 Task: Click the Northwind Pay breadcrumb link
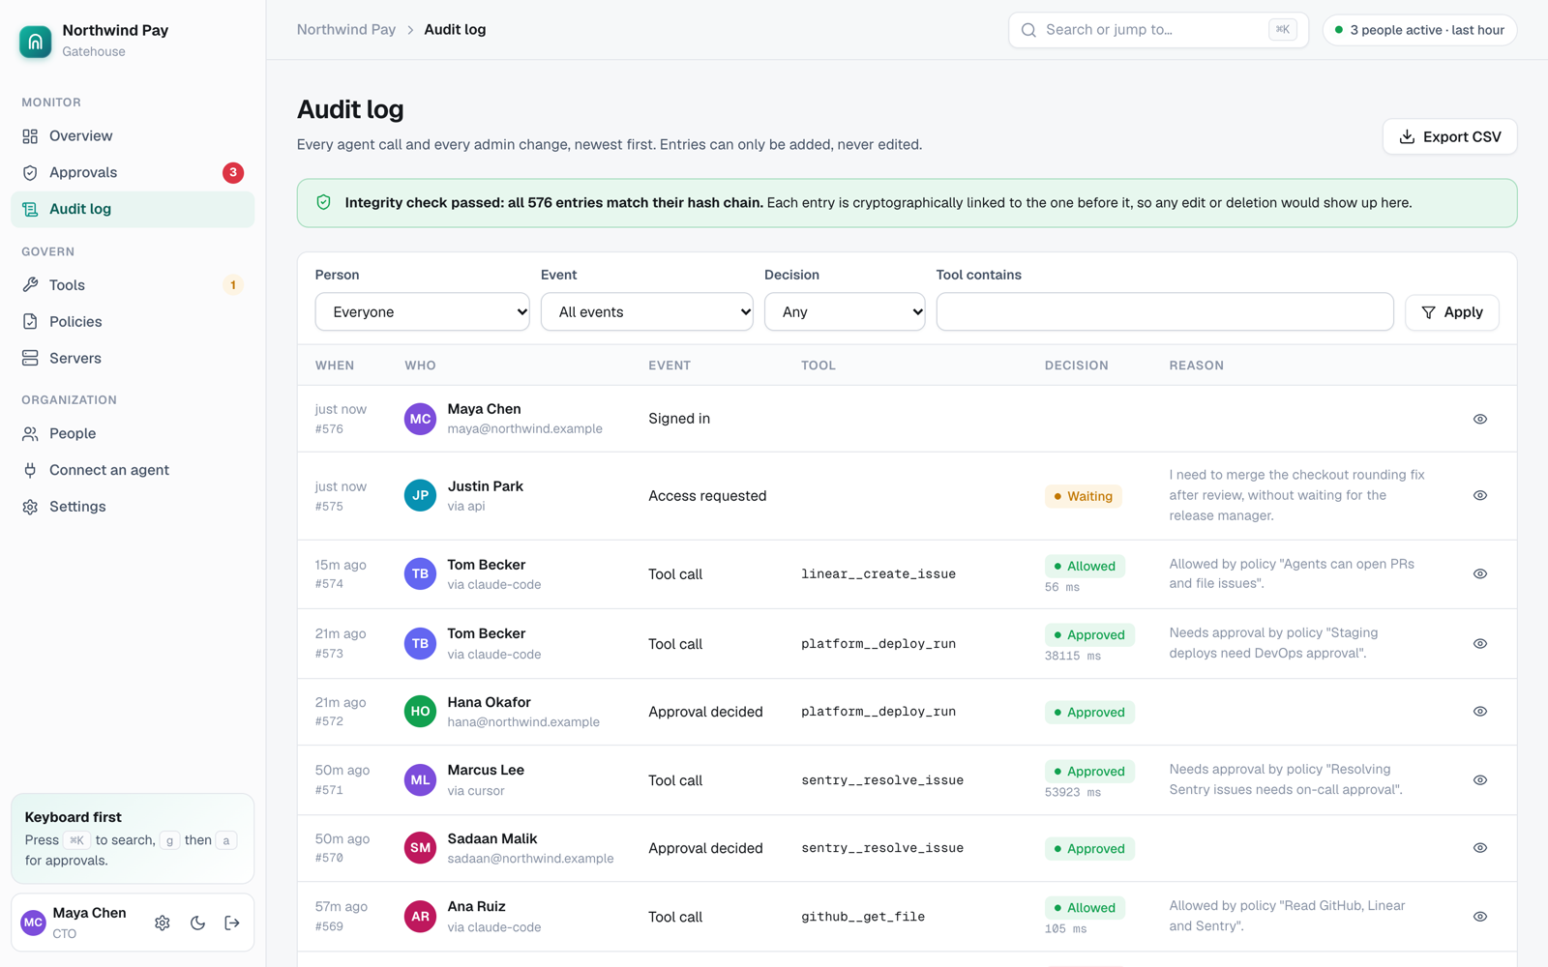pyautogui.click(x=346, y=30)
